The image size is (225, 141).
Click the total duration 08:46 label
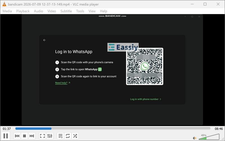219,129
